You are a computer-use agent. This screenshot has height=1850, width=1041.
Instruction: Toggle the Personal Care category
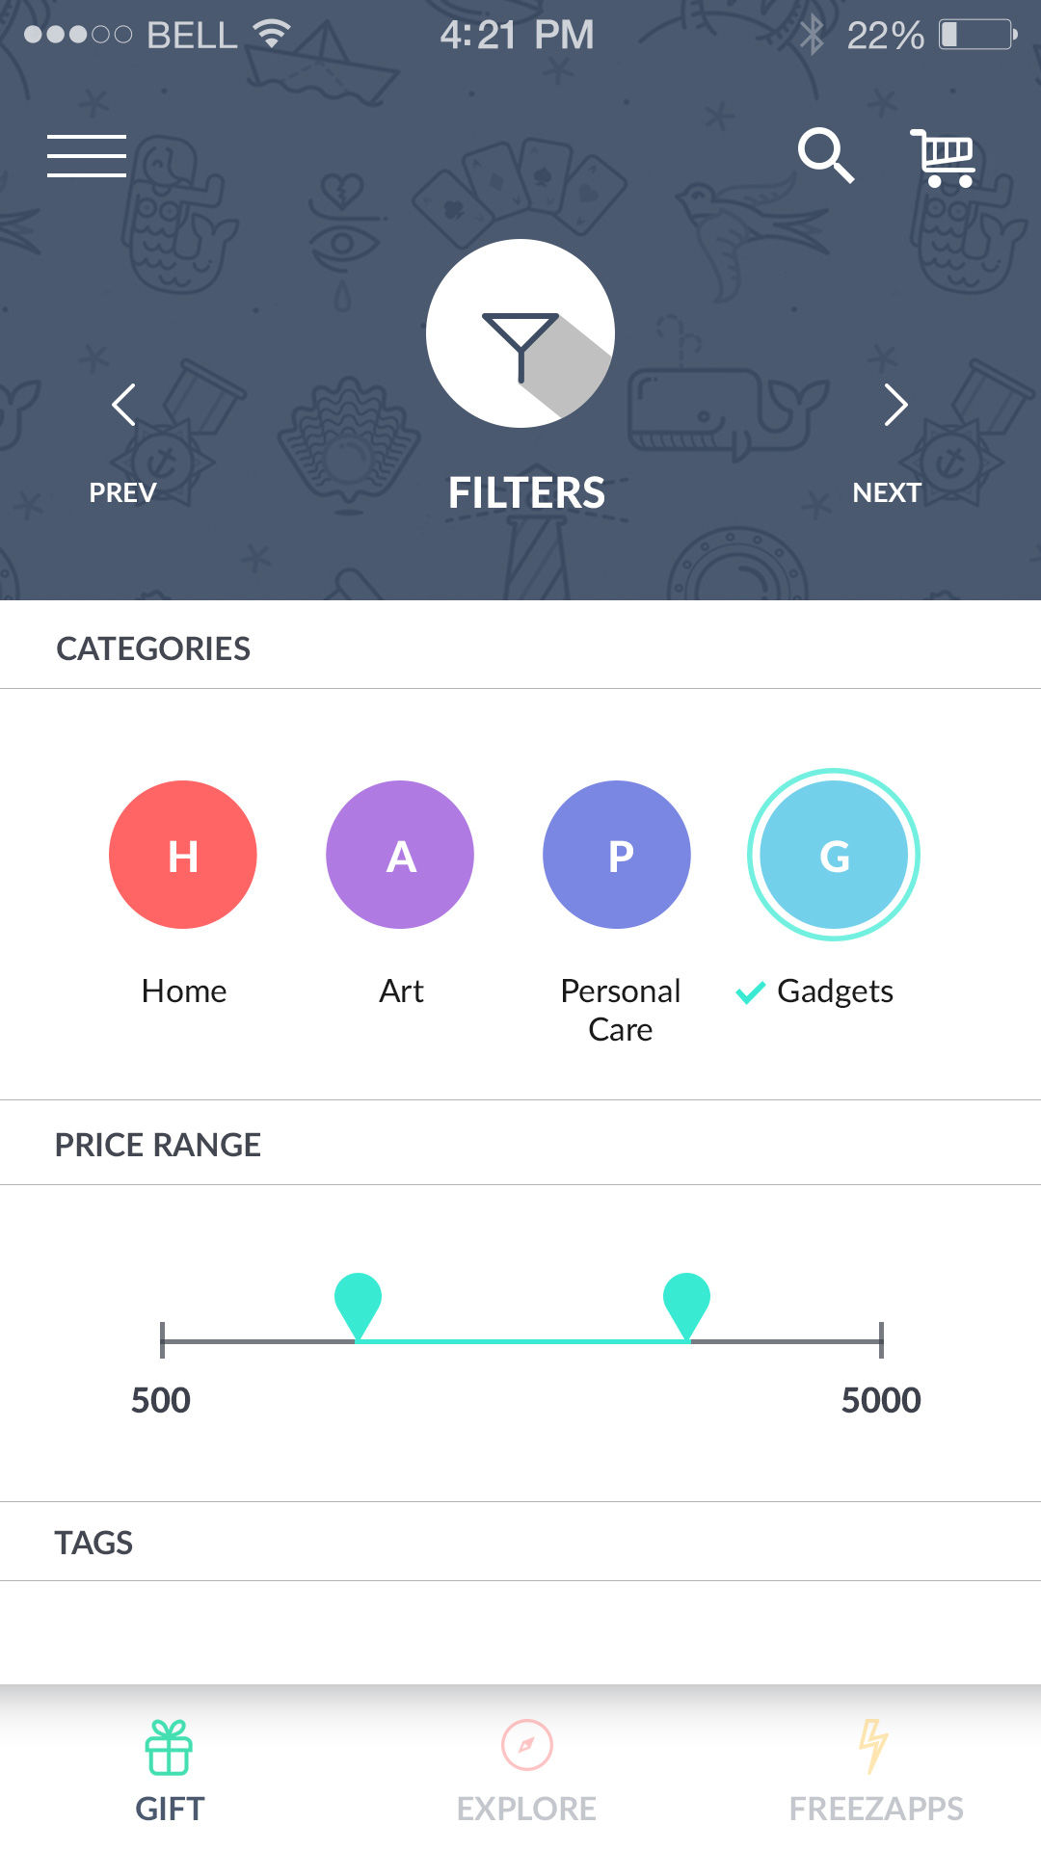[617, 855]
